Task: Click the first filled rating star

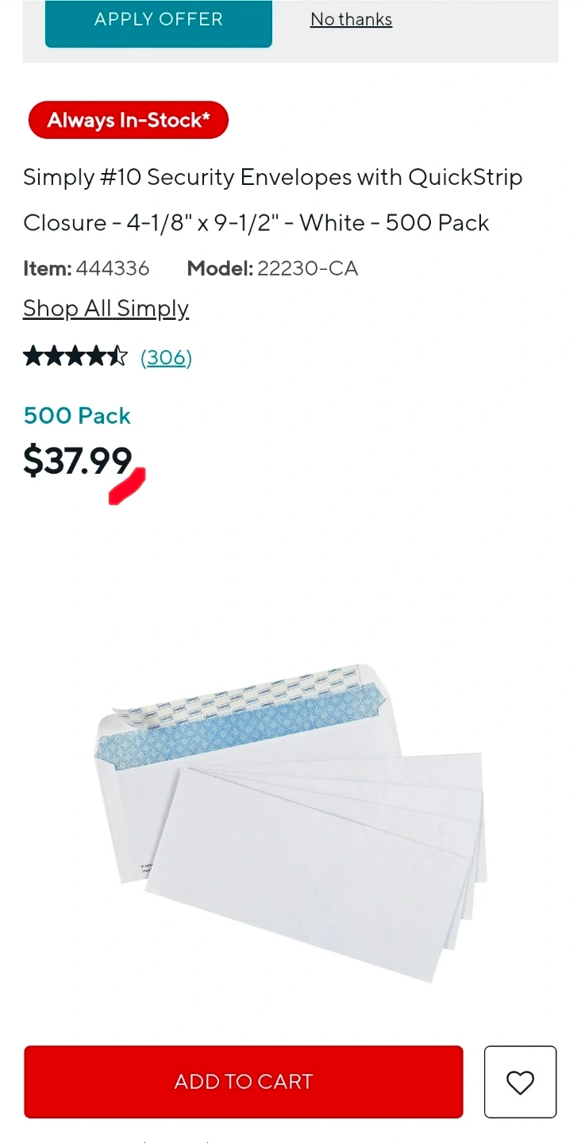Action: pos(33,356)
